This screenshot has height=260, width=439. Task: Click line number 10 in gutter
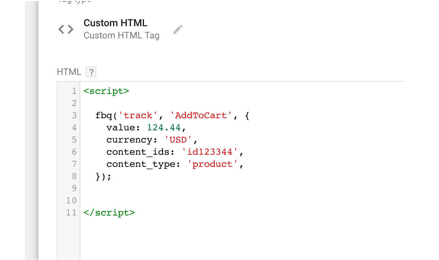pyautogui.click(x=71, y=200)
